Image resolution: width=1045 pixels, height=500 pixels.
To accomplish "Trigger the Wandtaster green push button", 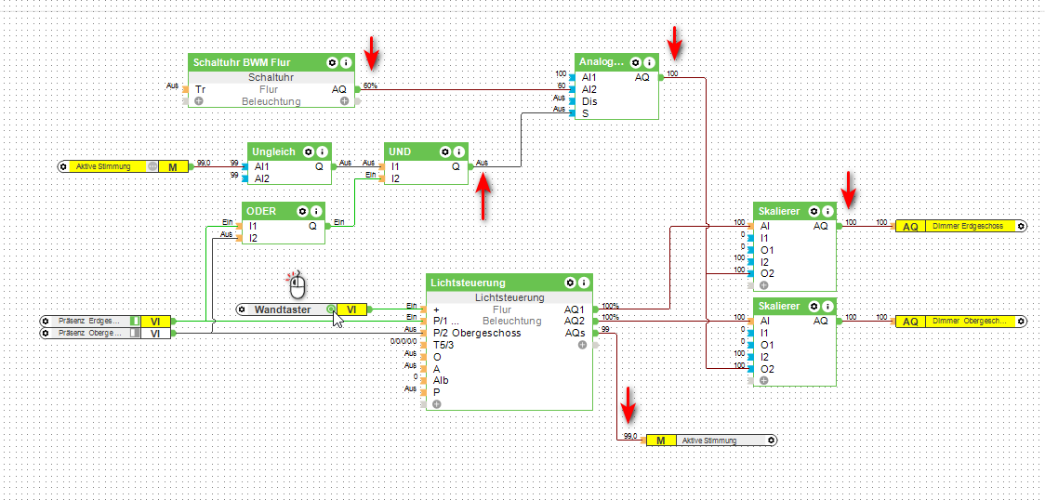I will (331, 309).
